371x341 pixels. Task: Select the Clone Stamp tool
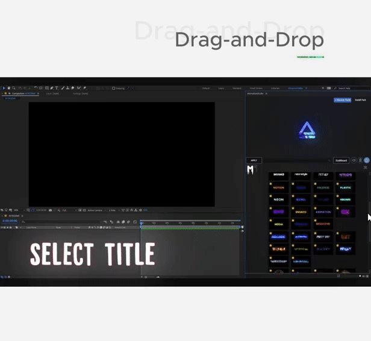(67, 88)
